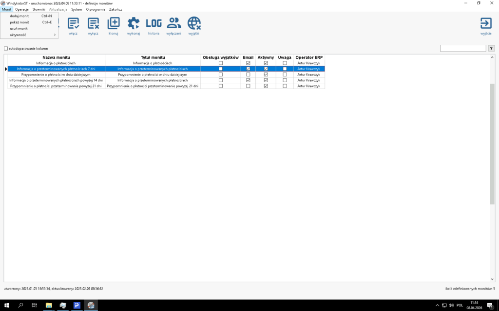Run monit with 'wykonaj' gear icon
499x311 pixels.
[133, 23]
